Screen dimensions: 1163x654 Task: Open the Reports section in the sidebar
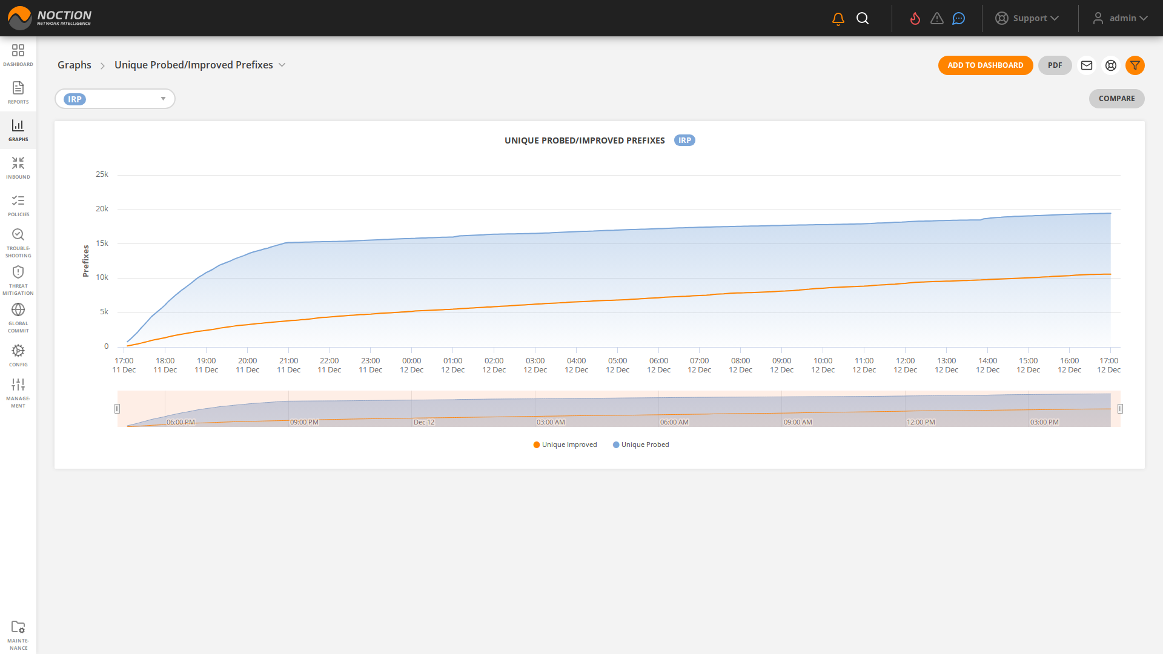[18, 92]
